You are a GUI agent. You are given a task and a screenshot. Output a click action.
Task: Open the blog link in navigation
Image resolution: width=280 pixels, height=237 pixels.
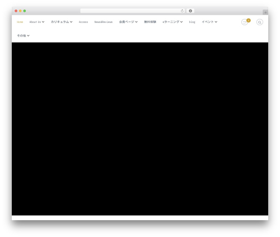coord(192,22)
